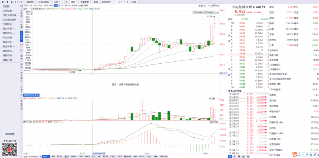
Task: Close the K-line data tooltip panel
Action: (x=32, y=12)
